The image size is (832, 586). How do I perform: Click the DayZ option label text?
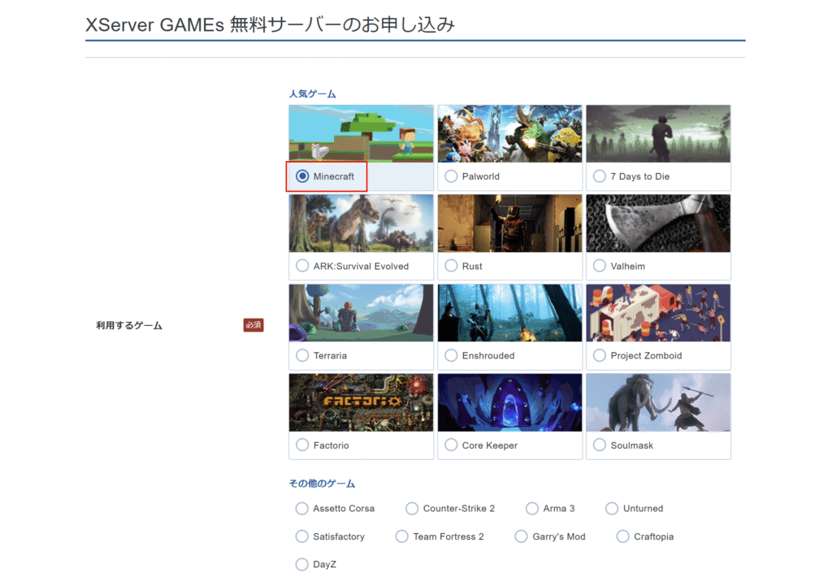(x=324, y=564)
